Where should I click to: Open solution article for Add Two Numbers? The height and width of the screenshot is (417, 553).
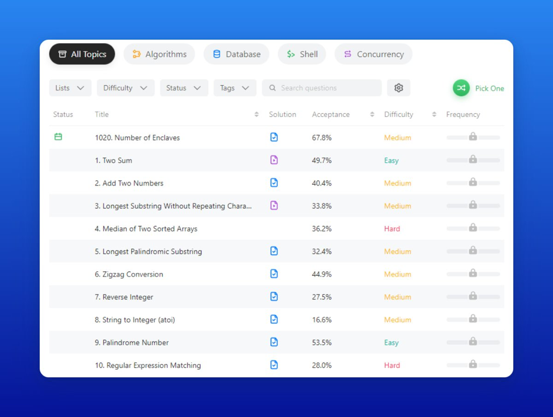point(274,183)
